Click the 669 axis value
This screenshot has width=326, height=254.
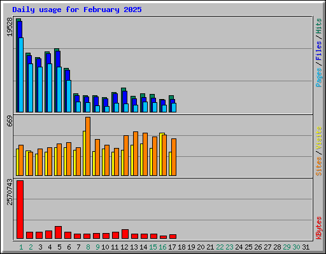point(10,121)
